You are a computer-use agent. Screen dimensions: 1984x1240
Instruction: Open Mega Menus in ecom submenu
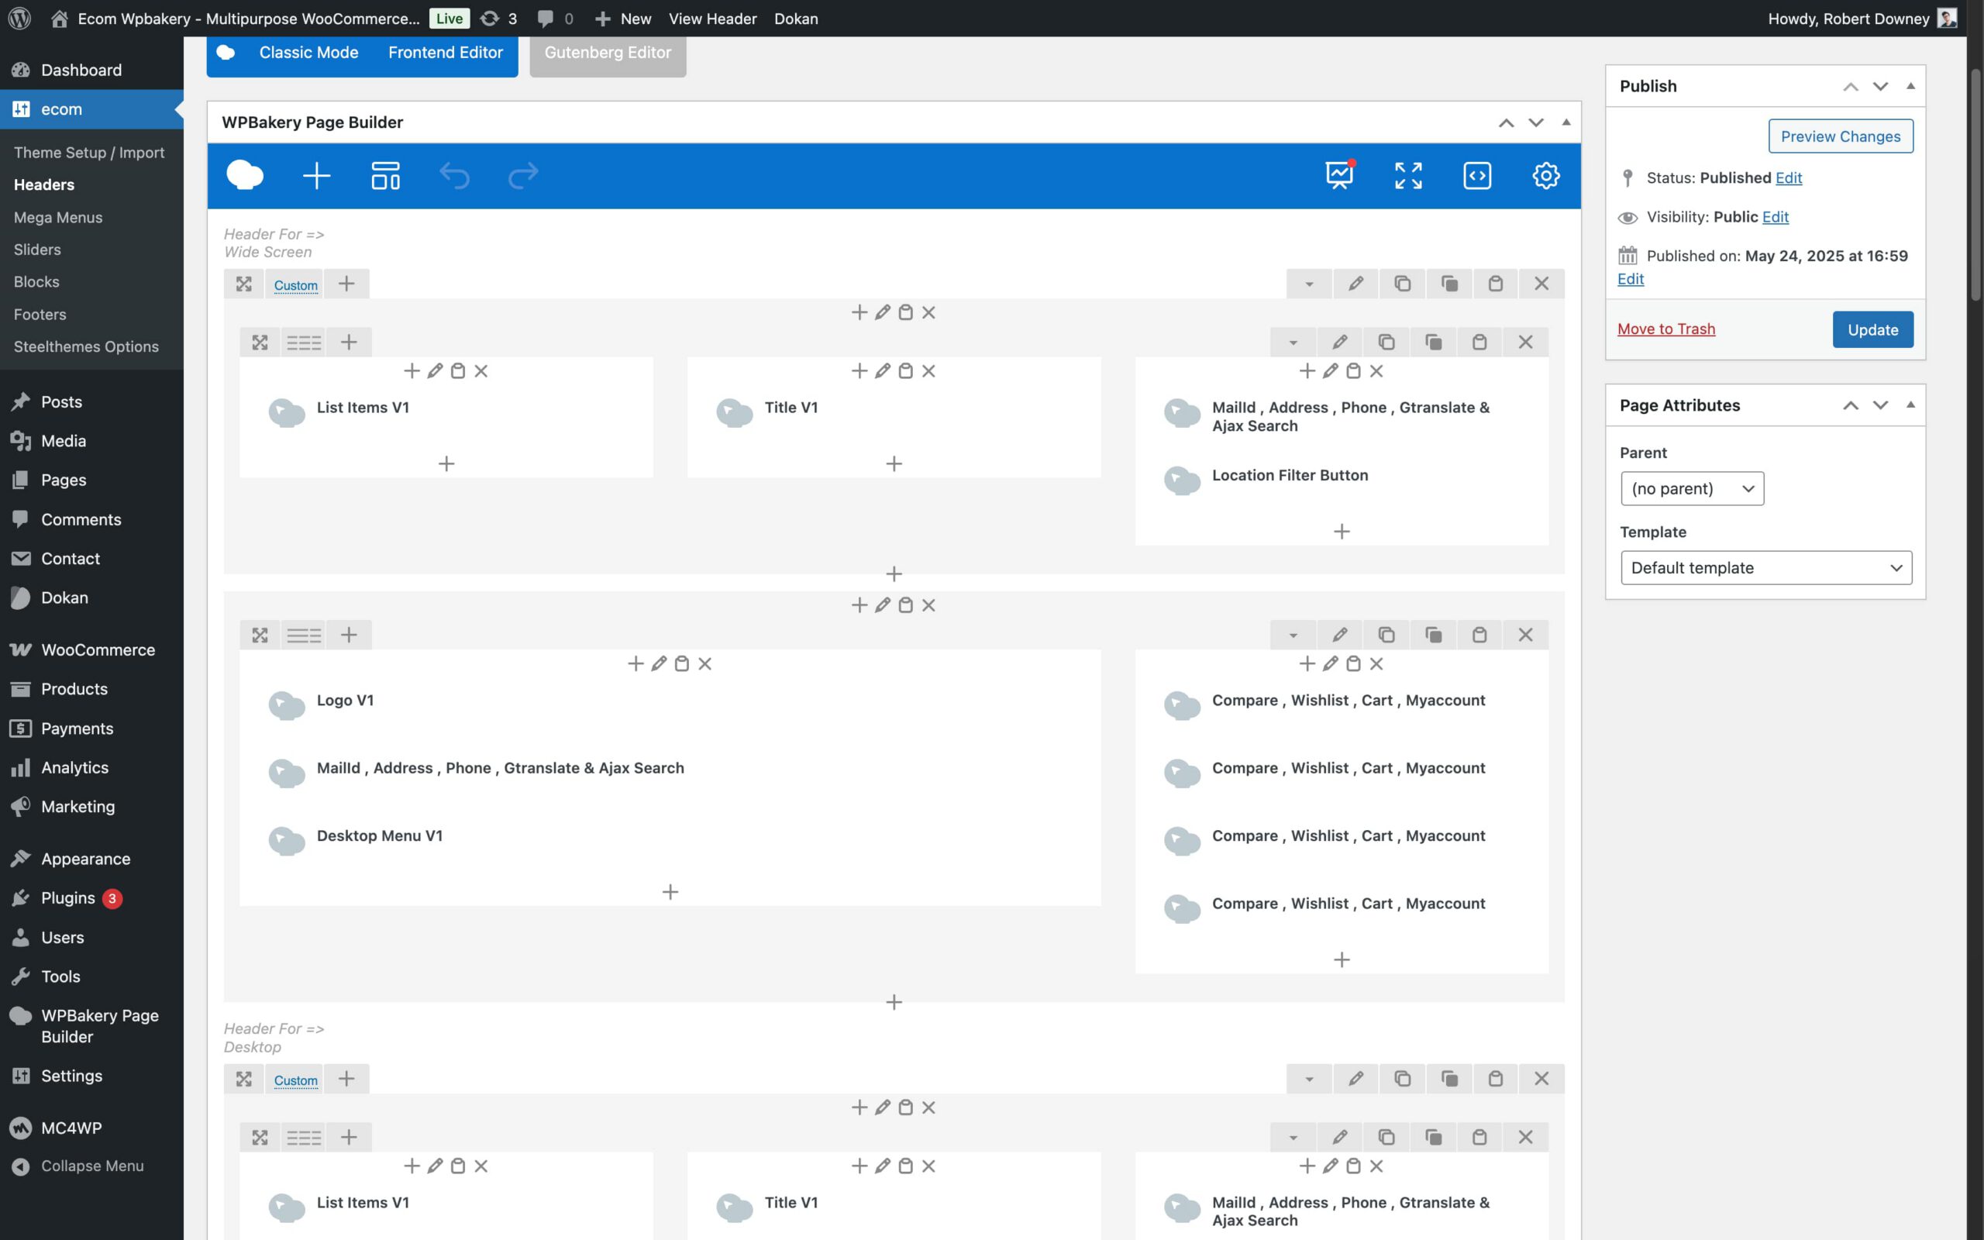click(x=58, y=217)
